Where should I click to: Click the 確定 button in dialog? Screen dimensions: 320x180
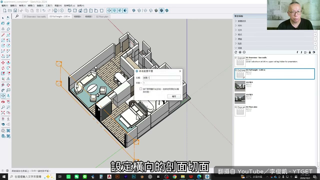pyautogui.click(x=174, y=96)
